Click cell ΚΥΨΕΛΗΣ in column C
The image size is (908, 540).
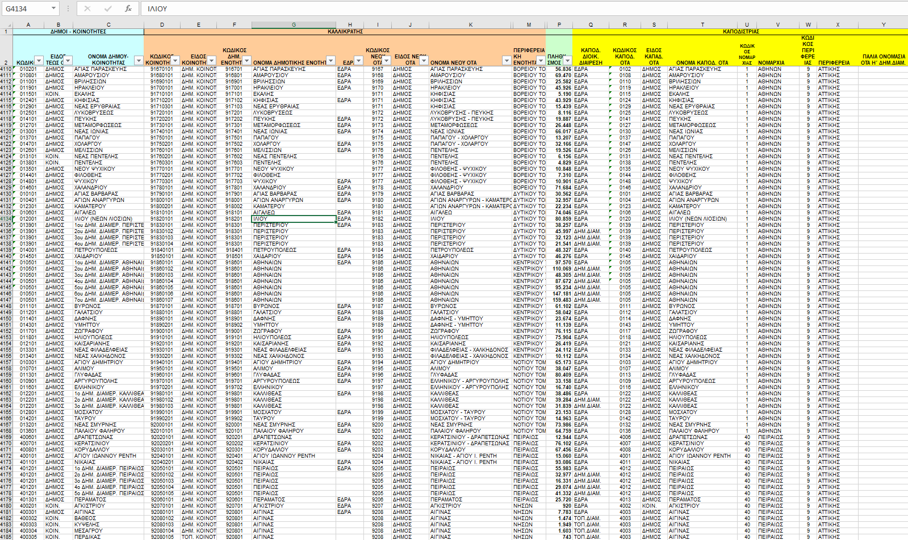[108, 524]
